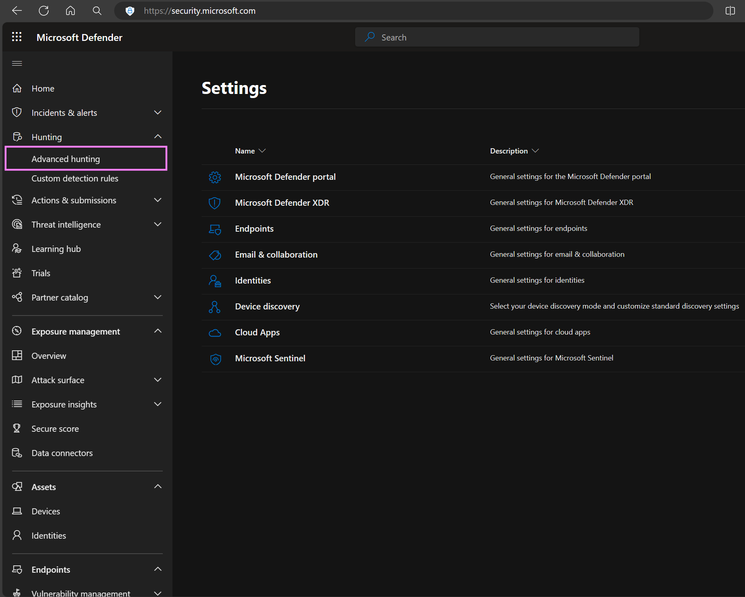Click the browser address bar URL
Viewport: 745px width, 597px height.
point(200,11)
